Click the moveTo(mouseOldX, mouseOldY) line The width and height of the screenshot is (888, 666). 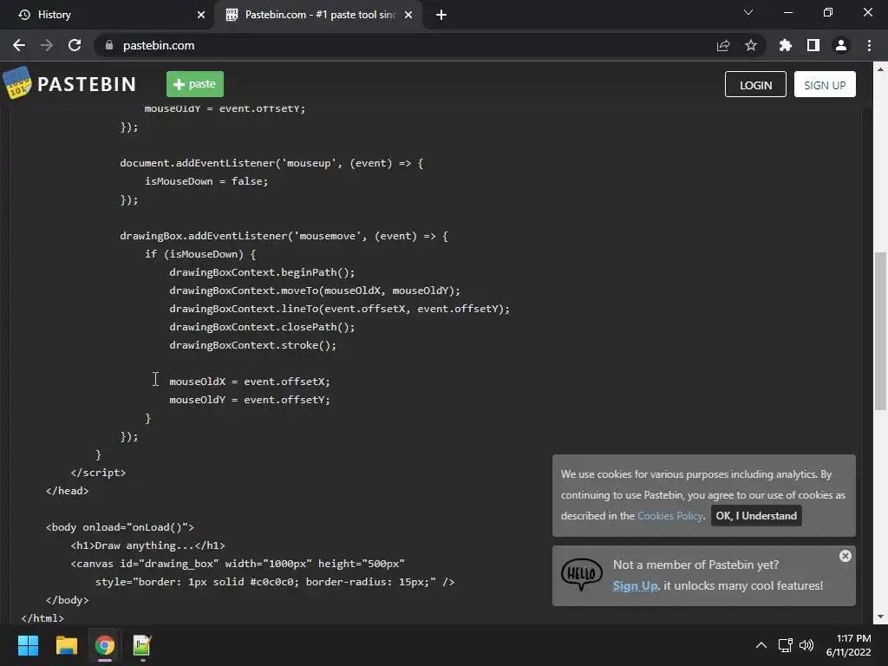pos(314,291)
